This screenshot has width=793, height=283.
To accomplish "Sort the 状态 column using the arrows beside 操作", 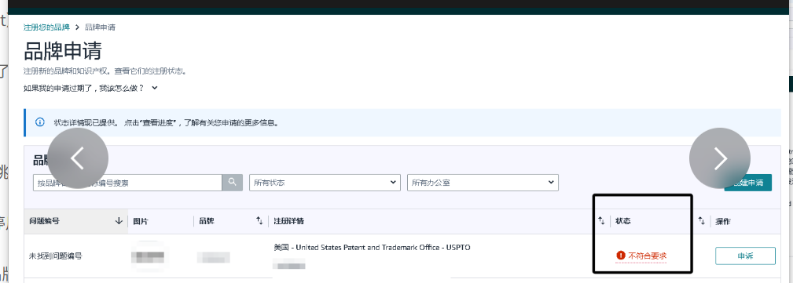I will (702, 221).
